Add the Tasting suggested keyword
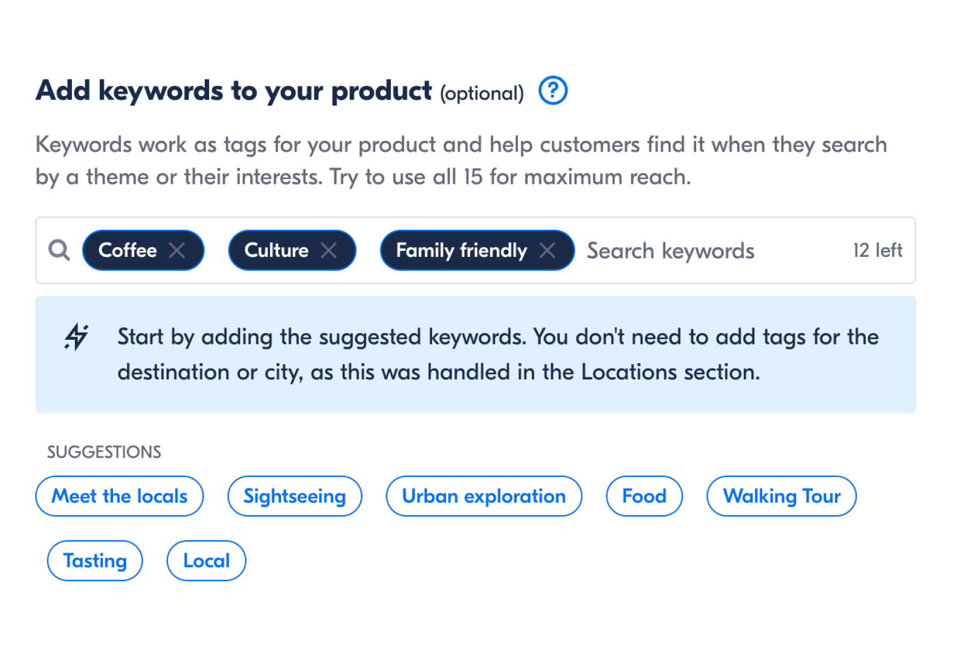 tap(95, 560)
